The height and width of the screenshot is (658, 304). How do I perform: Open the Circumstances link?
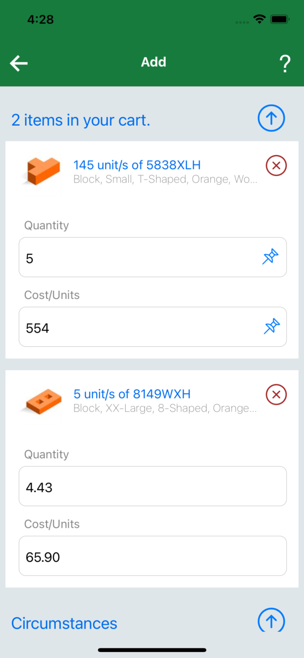64,623
